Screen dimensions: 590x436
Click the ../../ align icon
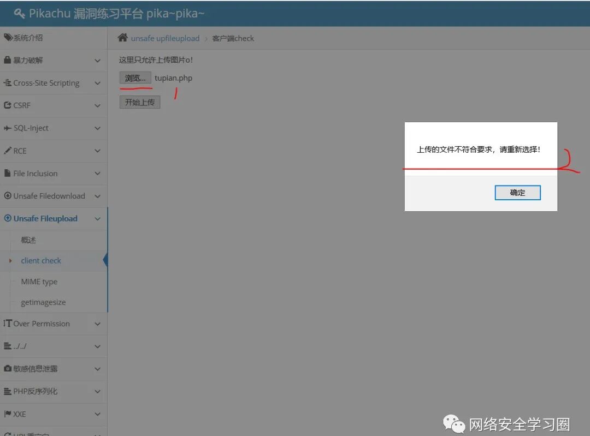click(x=8, y=346)
